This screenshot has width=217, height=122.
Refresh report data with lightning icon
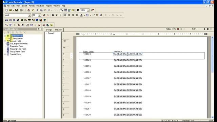[x=33, y=10]
